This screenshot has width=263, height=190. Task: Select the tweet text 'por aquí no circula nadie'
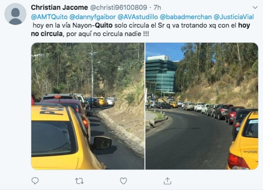[x=104, y=34]
